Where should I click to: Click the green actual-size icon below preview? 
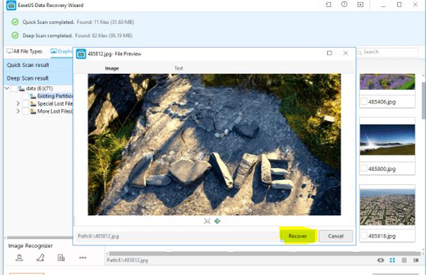coord(217,221)
